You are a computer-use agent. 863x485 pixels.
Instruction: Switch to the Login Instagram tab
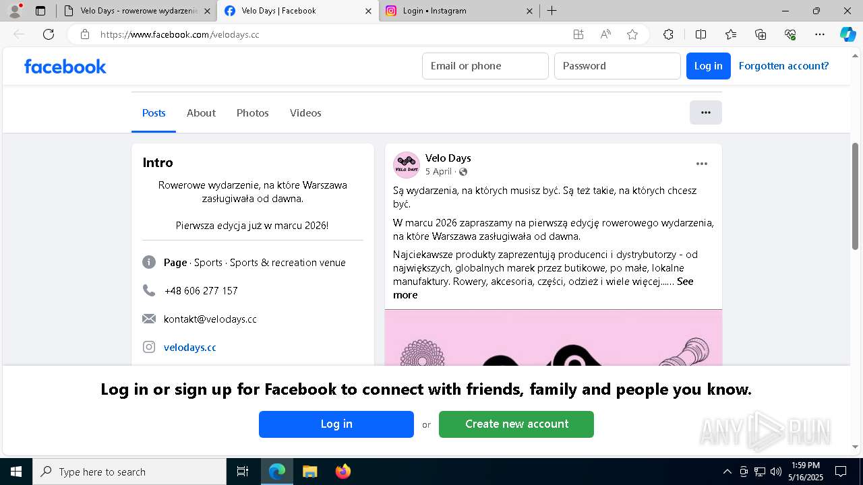pyautogui.click(x=458, y=11)
